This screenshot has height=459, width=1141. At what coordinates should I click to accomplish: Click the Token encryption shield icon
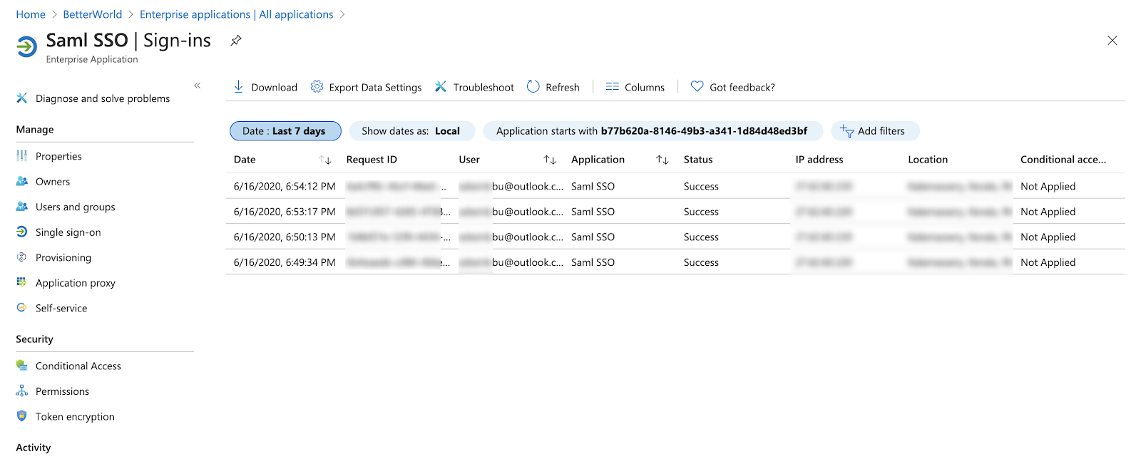click(22, 416)
